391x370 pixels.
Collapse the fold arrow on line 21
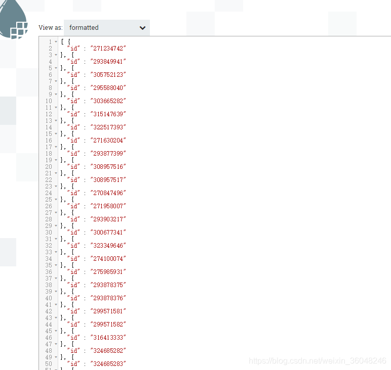(56, 173)
